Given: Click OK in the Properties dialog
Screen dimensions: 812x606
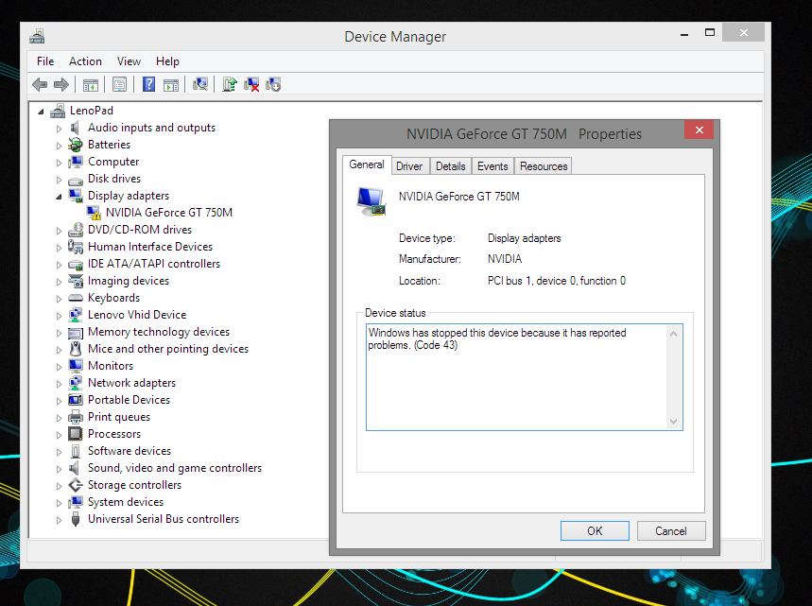Looking at the screenshot, I should tap(595, 531).
